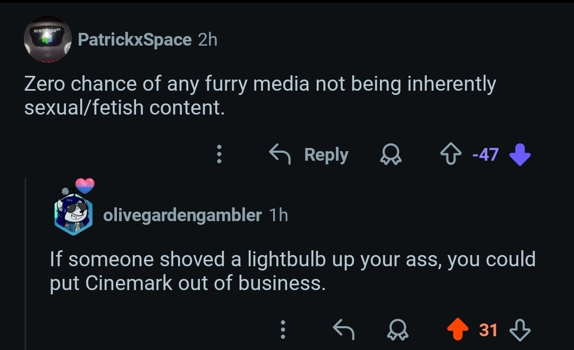Open PatrickxSpace's profile via username
The height and width of the screenshot is (350, 574).
click(x=134, y=39)
